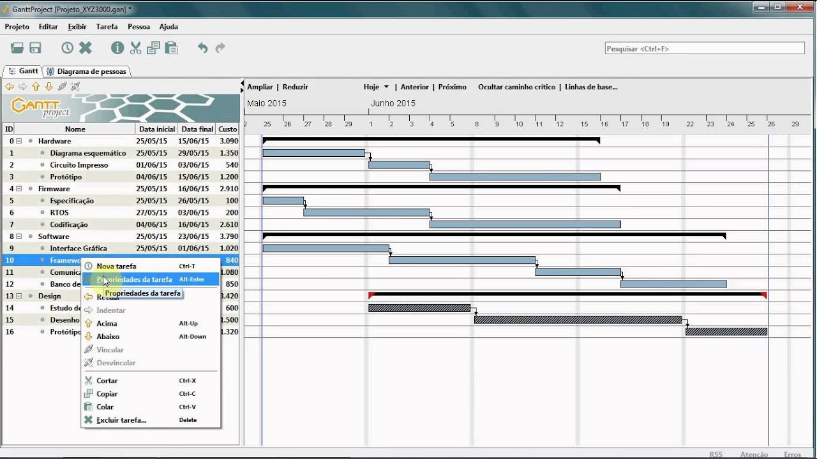817x459 pixels.
Task: Open the Pessoa menu
Action: 139,27
